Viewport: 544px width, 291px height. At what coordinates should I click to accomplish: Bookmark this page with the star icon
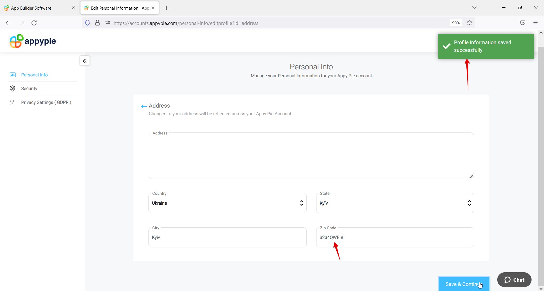(469, 23)
